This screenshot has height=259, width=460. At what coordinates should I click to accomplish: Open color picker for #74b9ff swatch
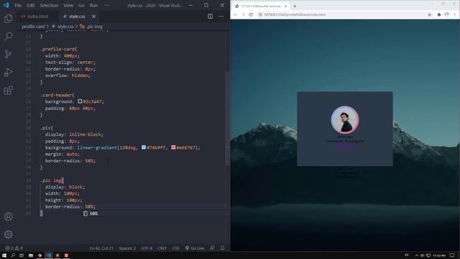point(144,147)
